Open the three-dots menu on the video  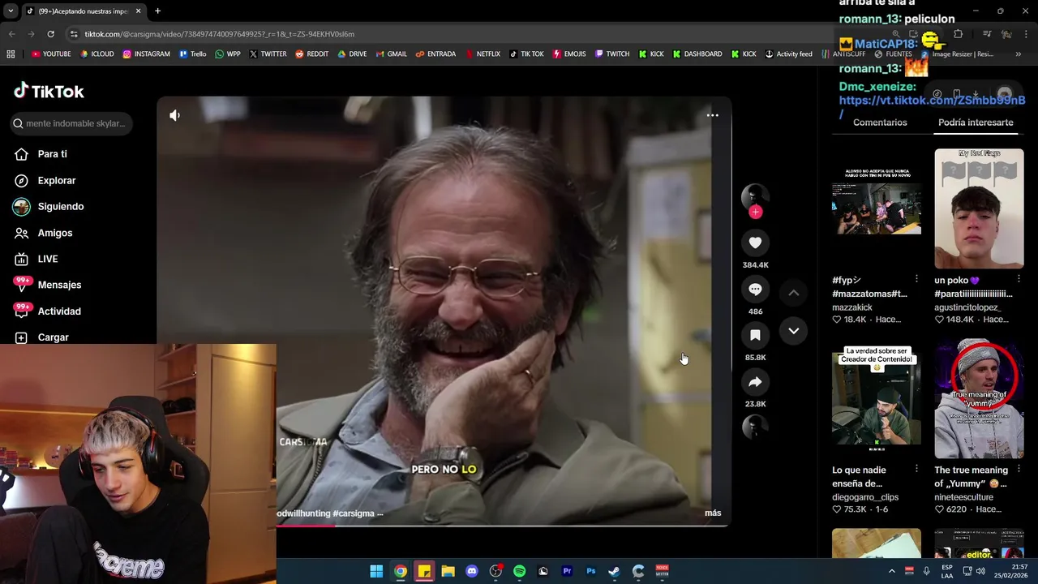[x=712, y=115]
